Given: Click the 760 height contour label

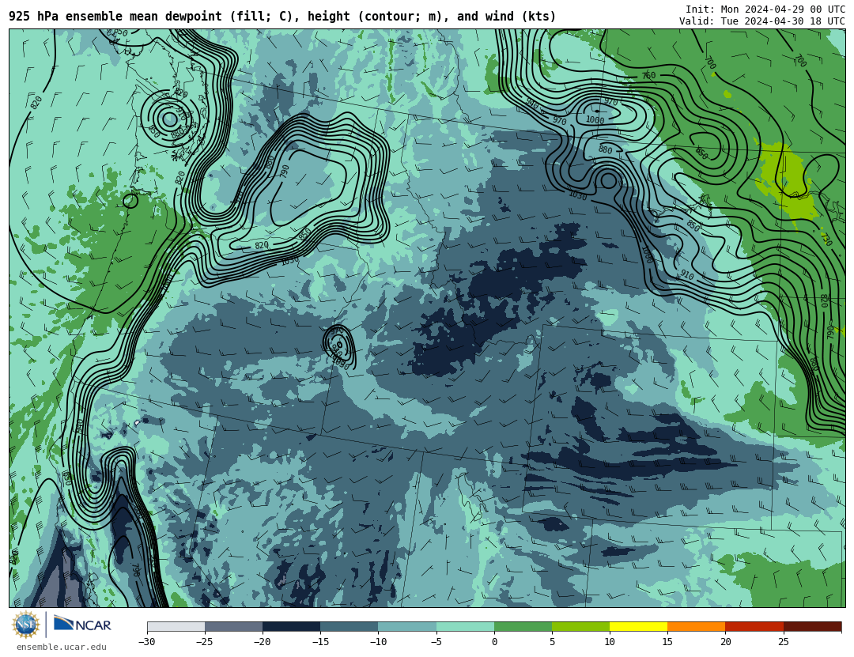Looking at the screenshot, I should click(x=648, y=75).
